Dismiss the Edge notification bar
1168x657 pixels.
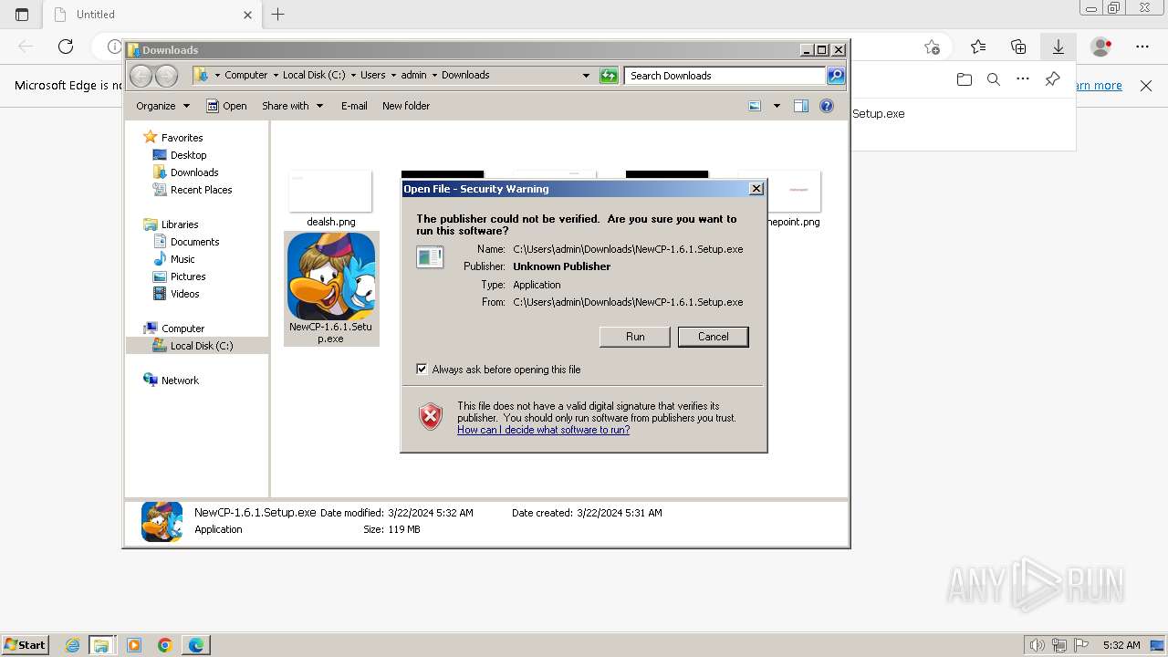pyautogui.click(x=1146, y=86)
